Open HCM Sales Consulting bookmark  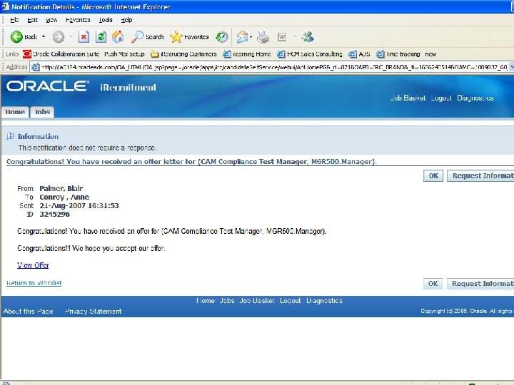point(309,54)
